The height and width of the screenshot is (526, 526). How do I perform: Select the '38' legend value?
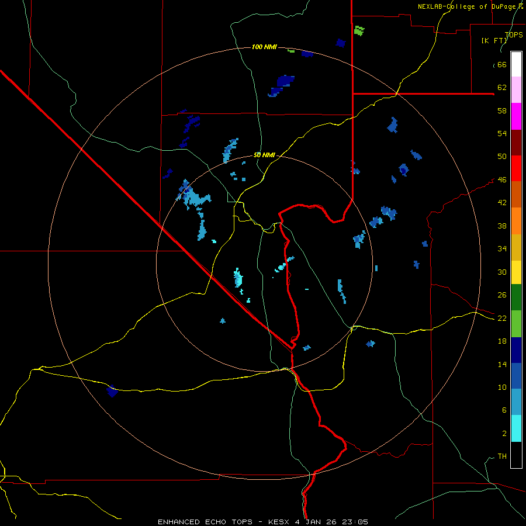point(502,226)
